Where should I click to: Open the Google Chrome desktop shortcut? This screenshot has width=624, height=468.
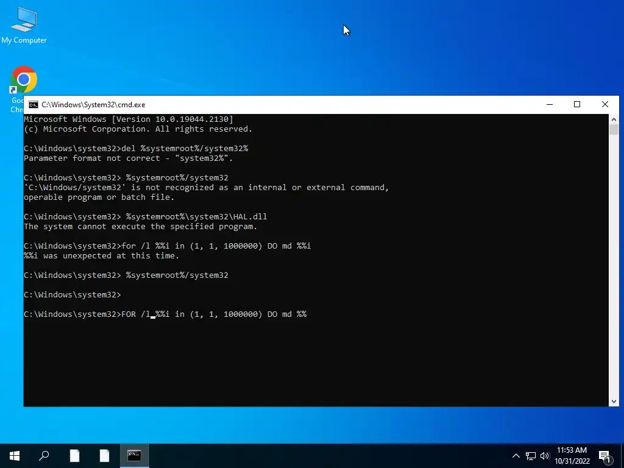click(23, 80)
